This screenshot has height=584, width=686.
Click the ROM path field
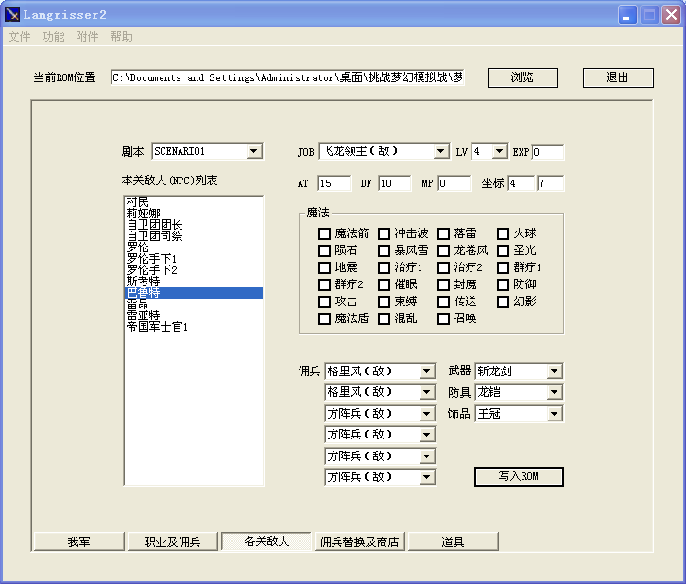click(287, 77)
